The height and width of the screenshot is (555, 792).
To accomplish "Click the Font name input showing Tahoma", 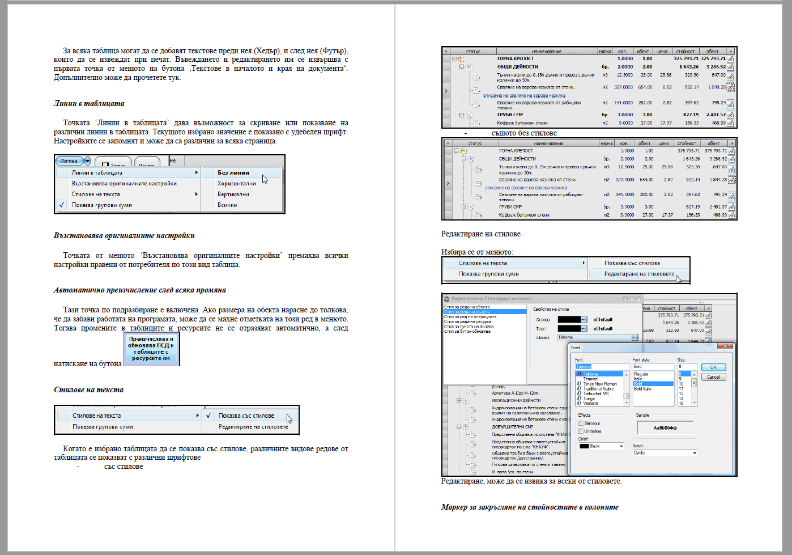I will coord(602,367).
